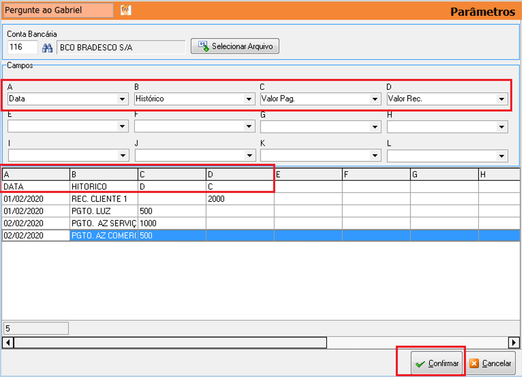Click Selecionar Arquivo button
This screenshot has width=522, height=377.
click(x=235, y=46)
